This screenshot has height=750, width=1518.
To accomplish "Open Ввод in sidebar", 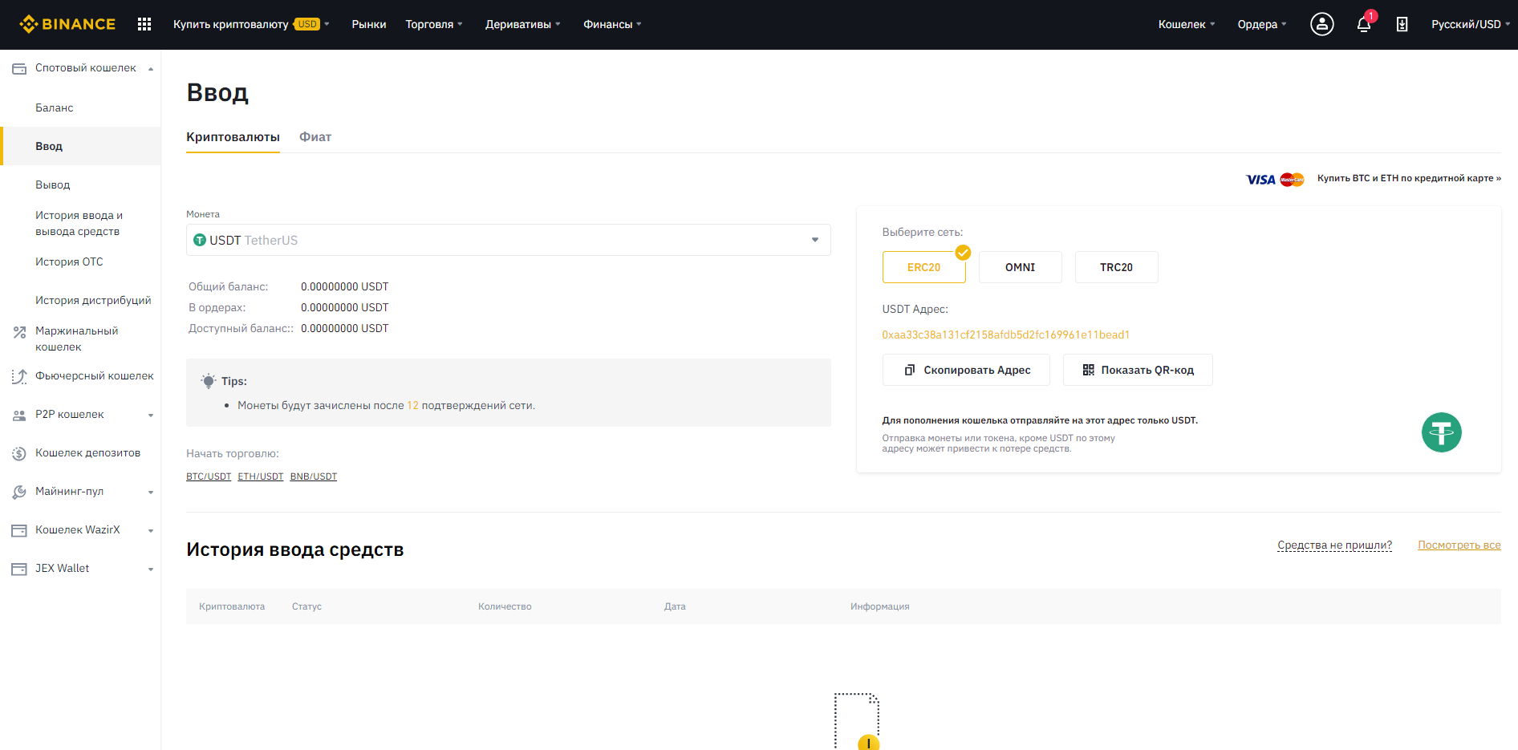I will click(x=80, y=146).
